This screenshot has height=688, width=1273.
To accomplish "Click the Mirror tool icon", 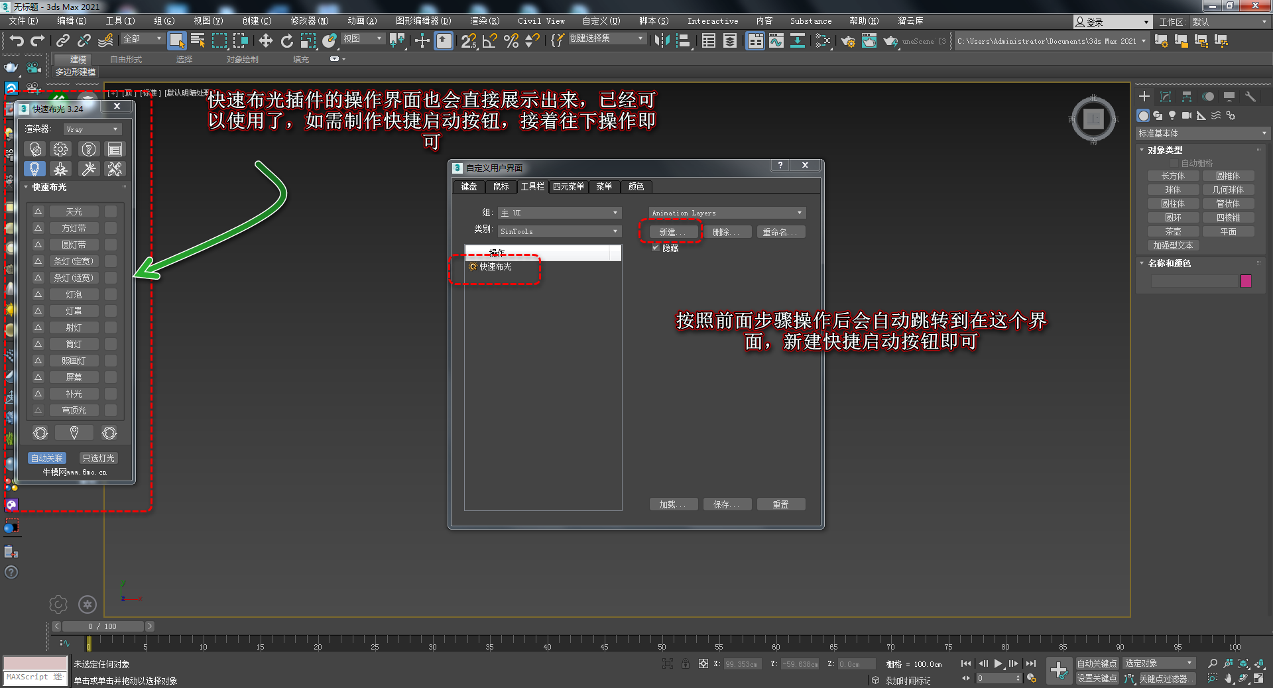I will (x=661, y=41).
